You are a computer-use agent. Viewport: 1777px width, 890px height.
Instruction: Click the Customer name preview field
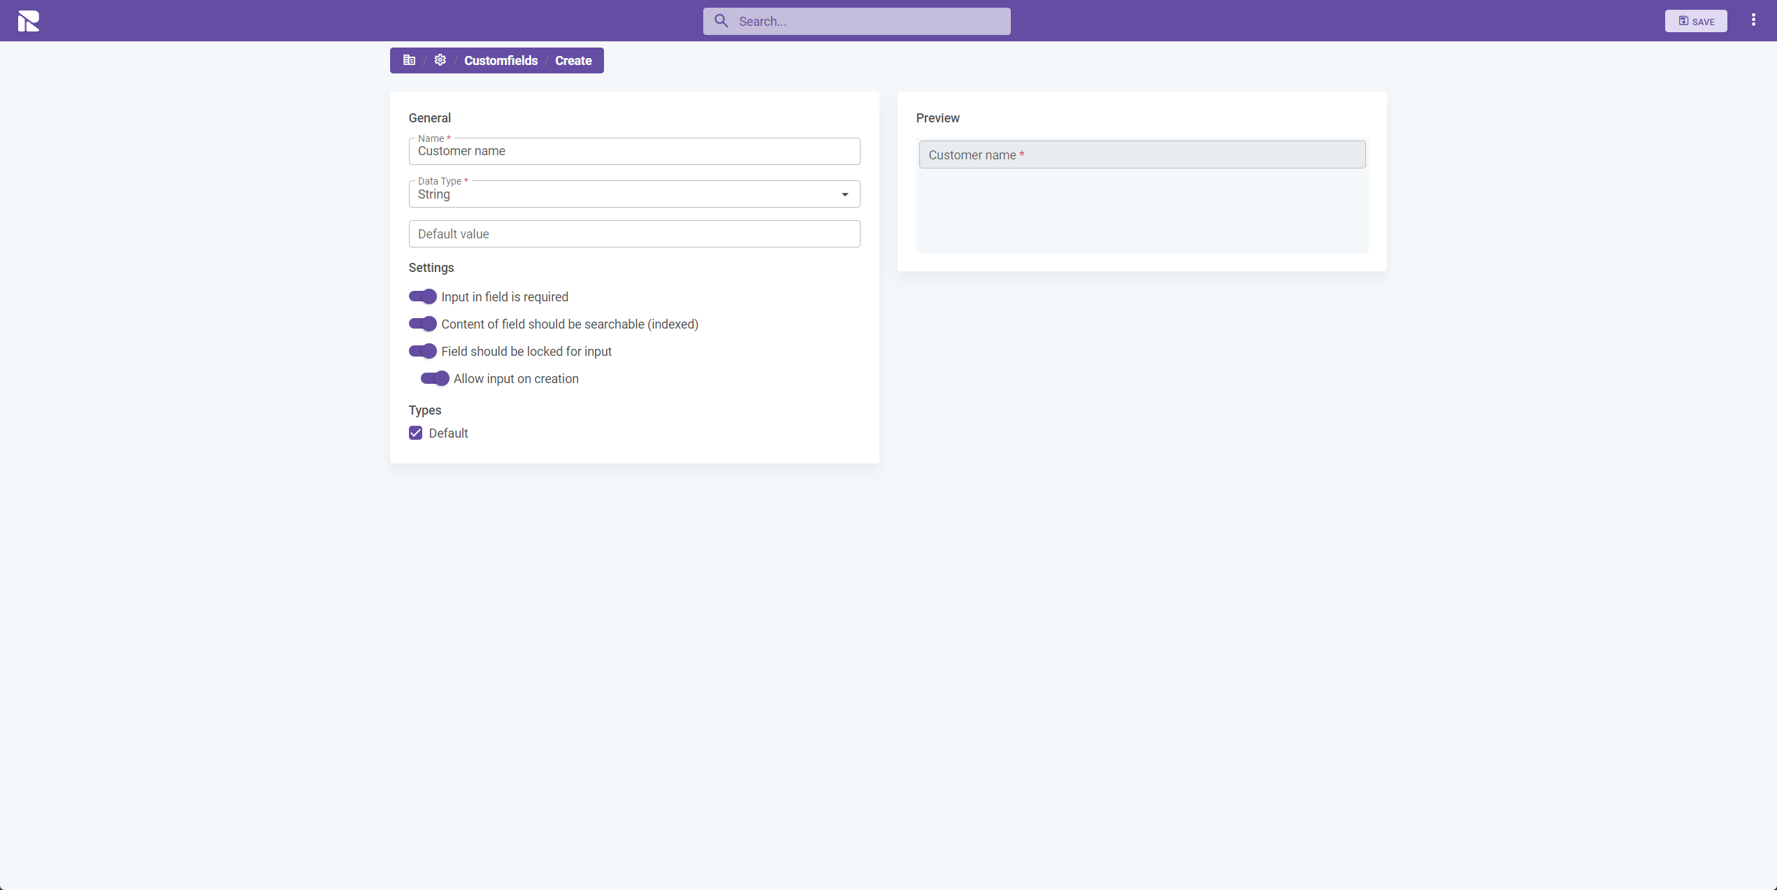pyautogui.click(x=1142, y=155)
